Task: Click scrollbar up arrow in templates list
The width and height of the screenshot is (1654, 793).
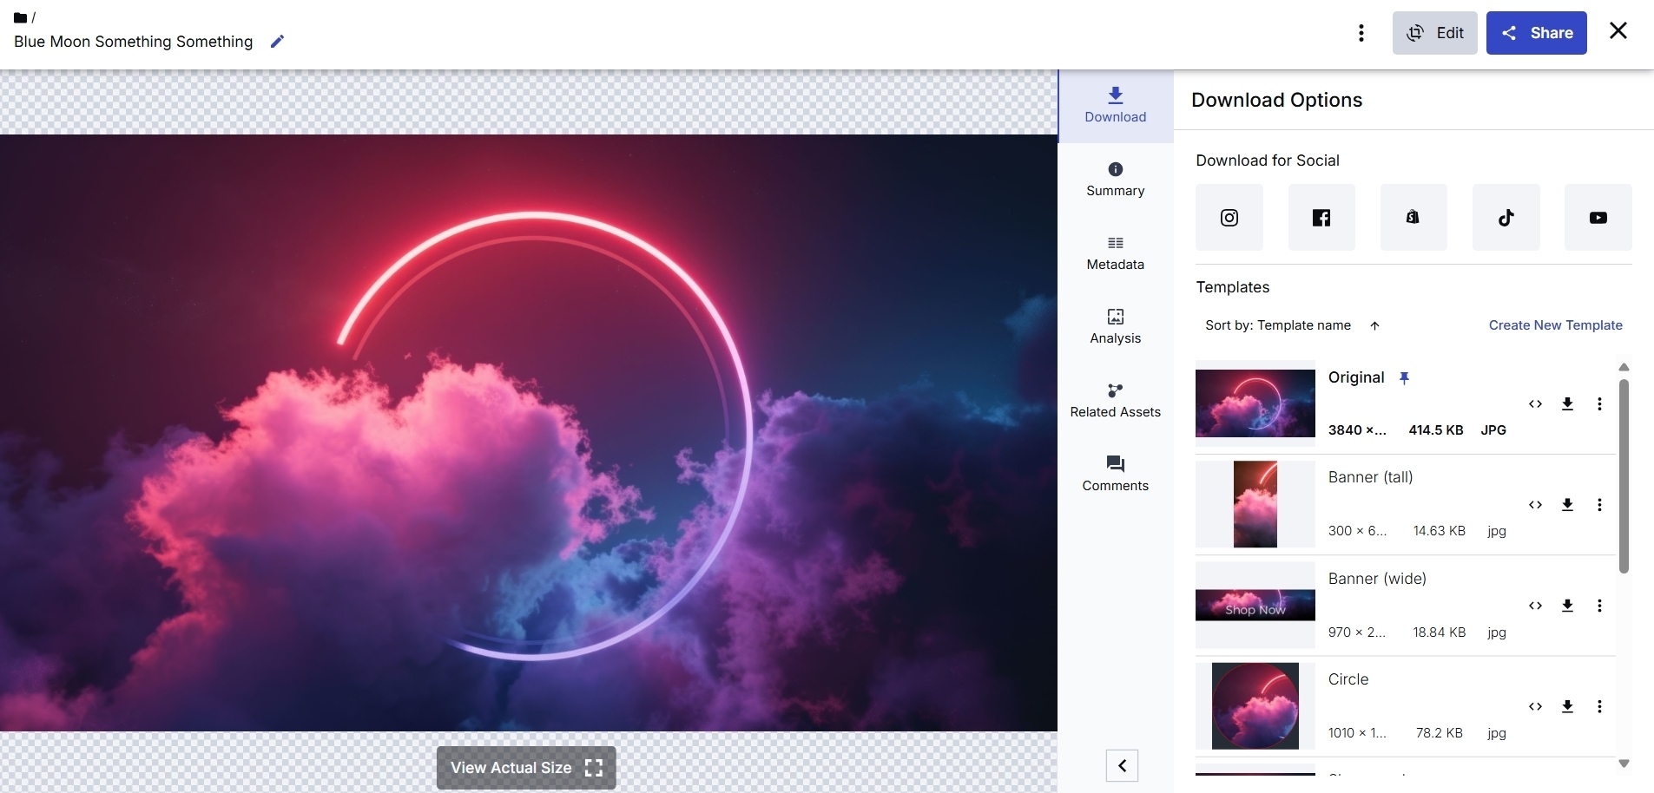Action: click(x=1624, y=368)
